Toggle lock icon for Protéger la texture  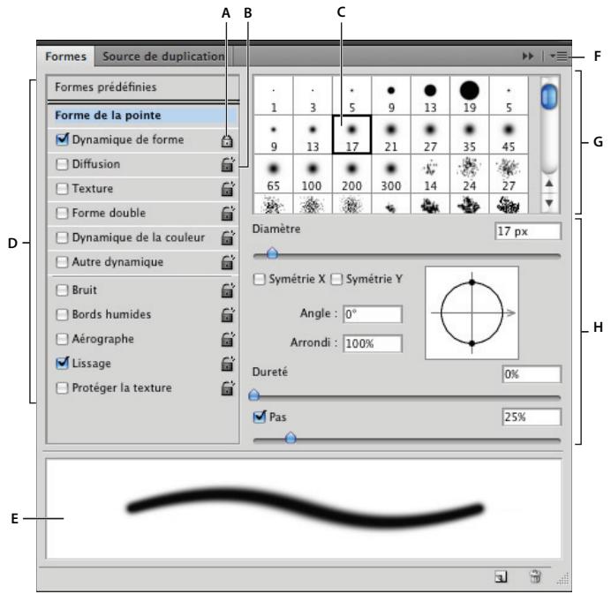[228, 388]
